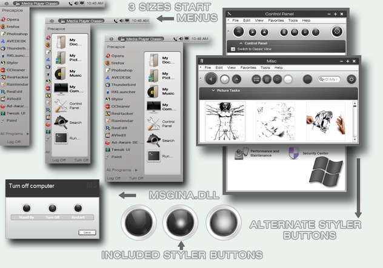
Task: Click the volume icon in the taskbar above the smallest start menu
Action: pyautogui.click(x=76, y=3)
